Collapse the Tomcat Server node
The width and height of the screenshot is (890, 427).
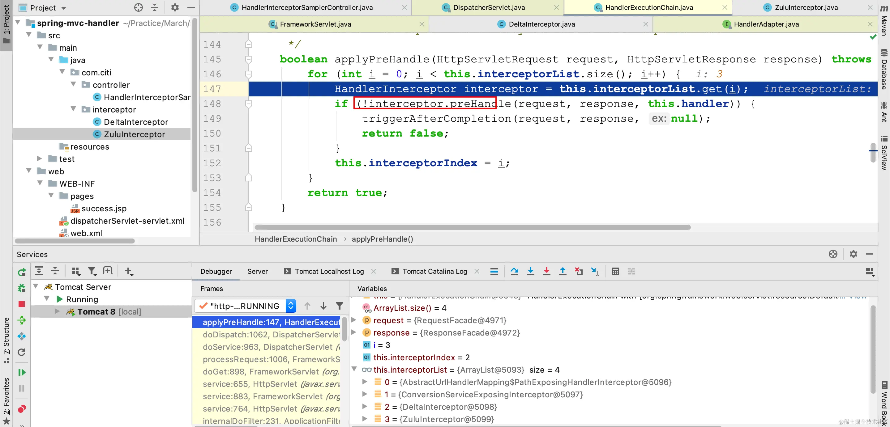(36, 286)
